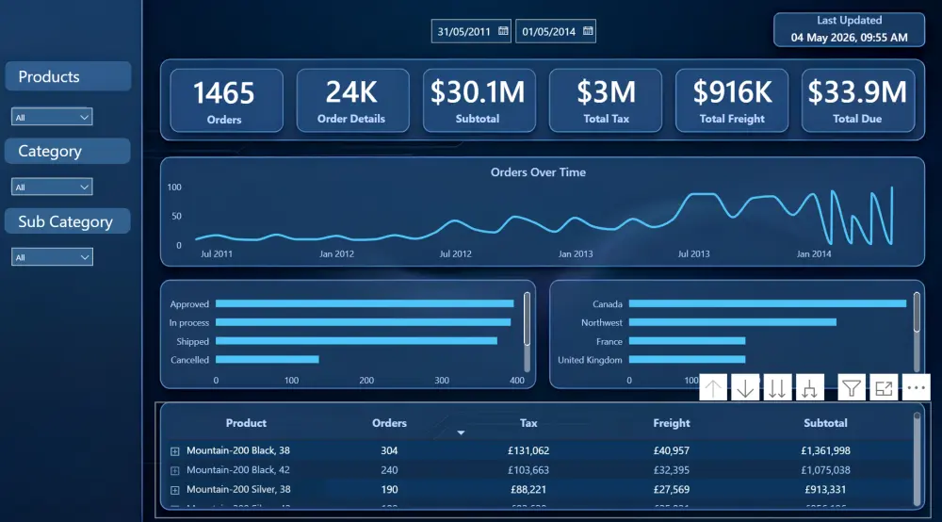Screen dimensions: 942x522
Task: Click the United Kingdom territory bar
Action: pyautogui.click(x=688, y=360)
